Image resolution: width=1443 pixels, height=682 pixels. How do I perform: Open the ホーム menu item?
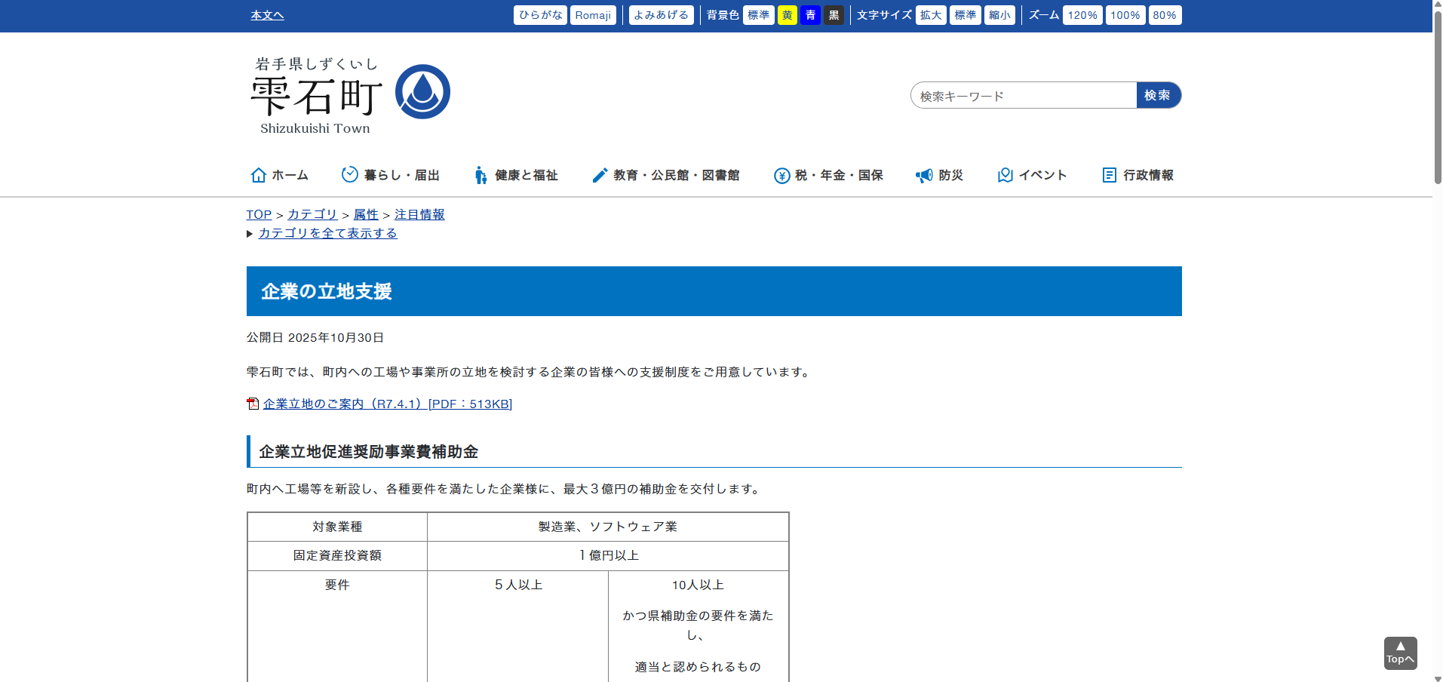tap(280, 175)
